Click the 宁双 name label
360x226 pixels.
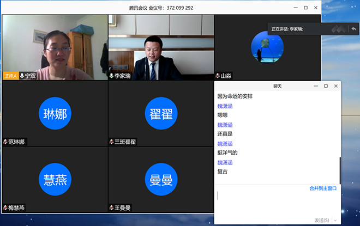tap(31, 76)
